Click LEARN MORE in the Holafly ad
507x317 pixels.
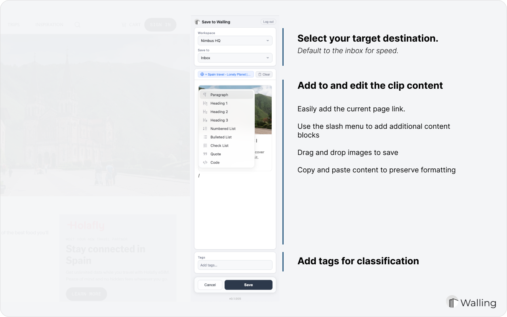pyautogui.click(x=86, y=294)
